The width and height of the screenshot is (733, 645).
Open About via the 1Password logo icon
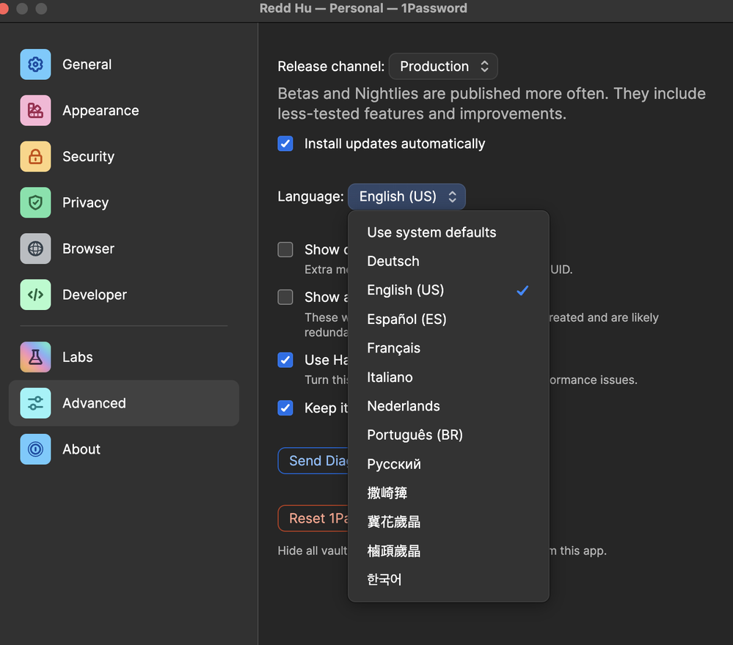pyautogui.click(x=35, y=449)
